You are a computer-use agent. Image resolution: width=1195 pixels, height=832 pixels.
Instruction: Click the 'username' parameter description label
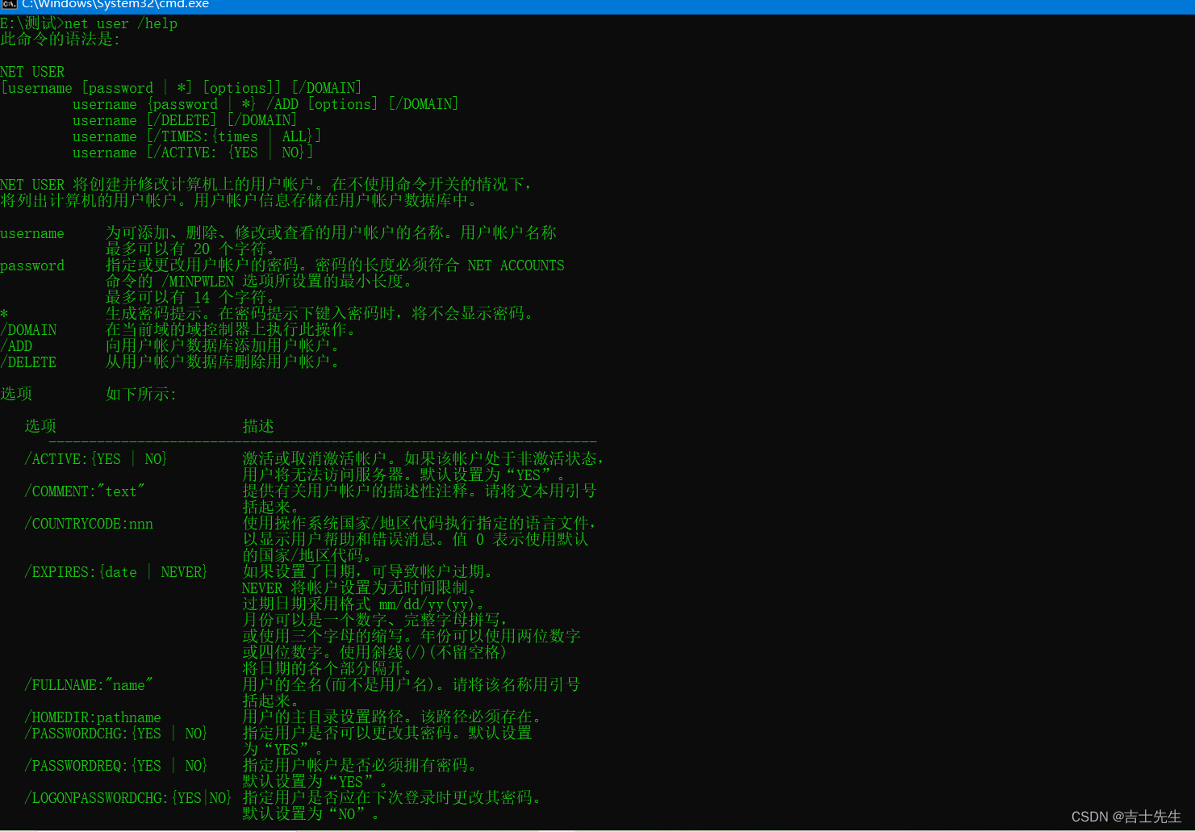32,233
